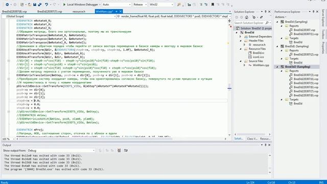
Task: Click the Solution Explorer sync/refresh icon
Action: point(261,17)
